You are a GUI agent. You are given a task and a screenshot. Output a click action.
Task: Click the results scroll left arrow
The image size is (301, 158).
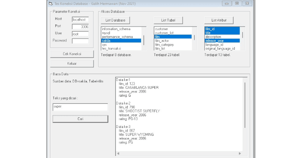tap(118, 153)
